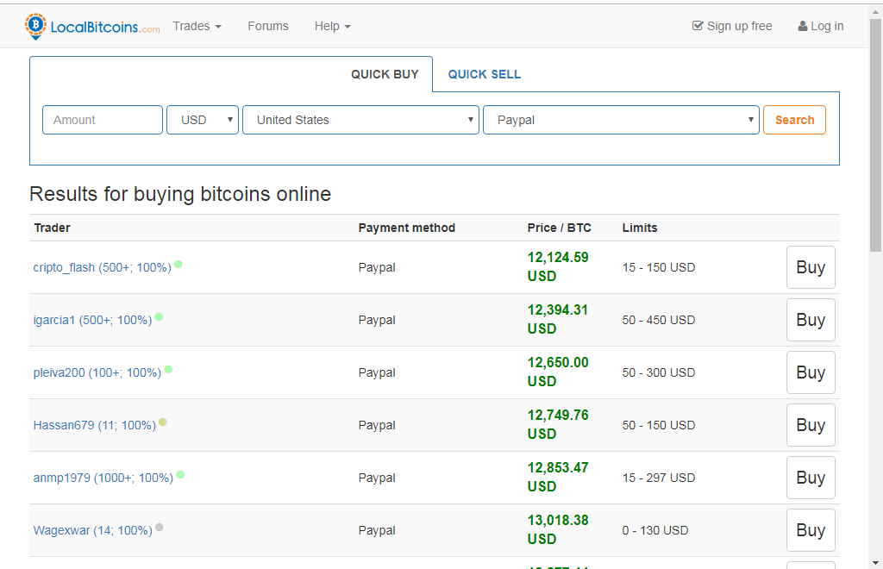Open the USD currency dropdown
This screenshot has width=883, height=569.
pyautogui.click(x=203, y=120)
